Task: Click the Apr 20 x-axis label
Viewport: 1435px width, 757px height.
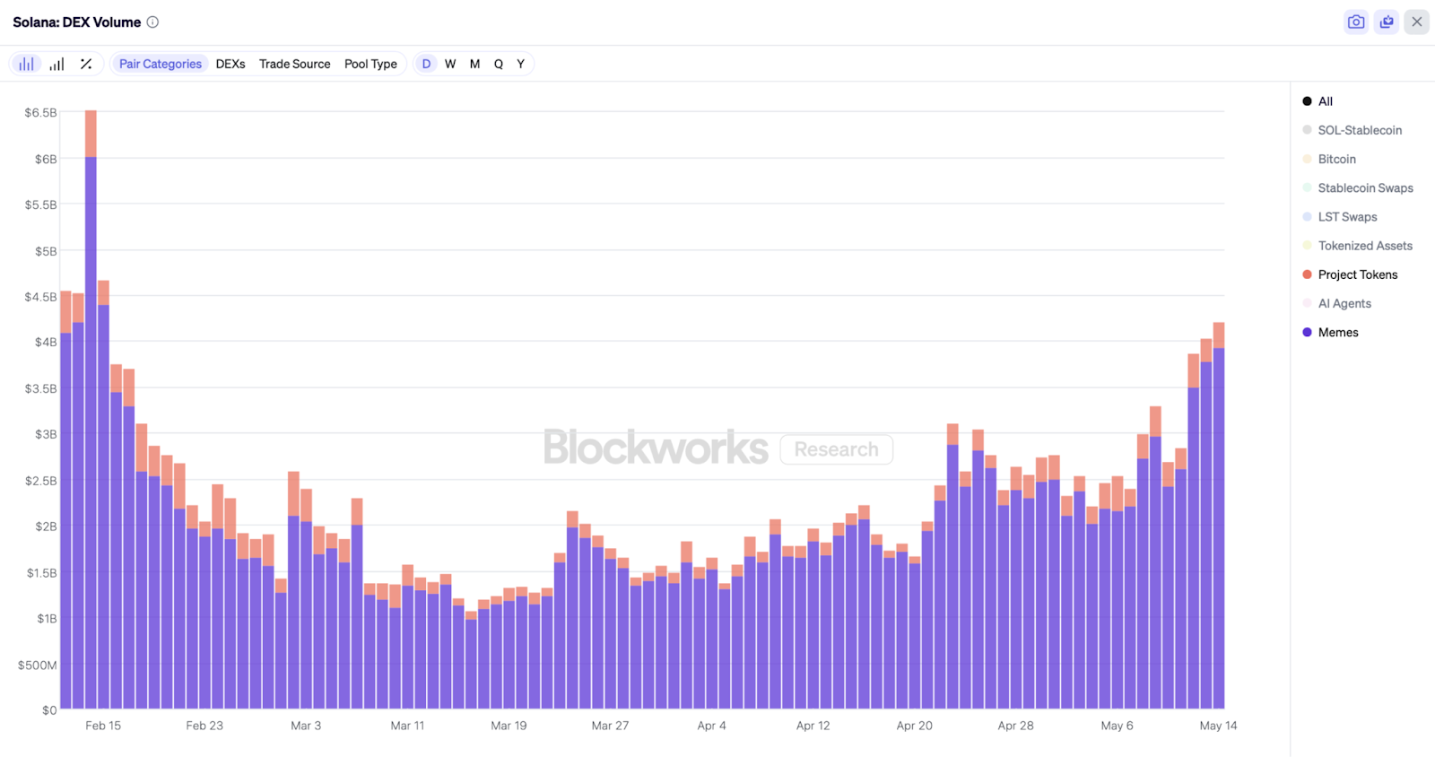Action: pyautogui.click(x=915, y=726)
